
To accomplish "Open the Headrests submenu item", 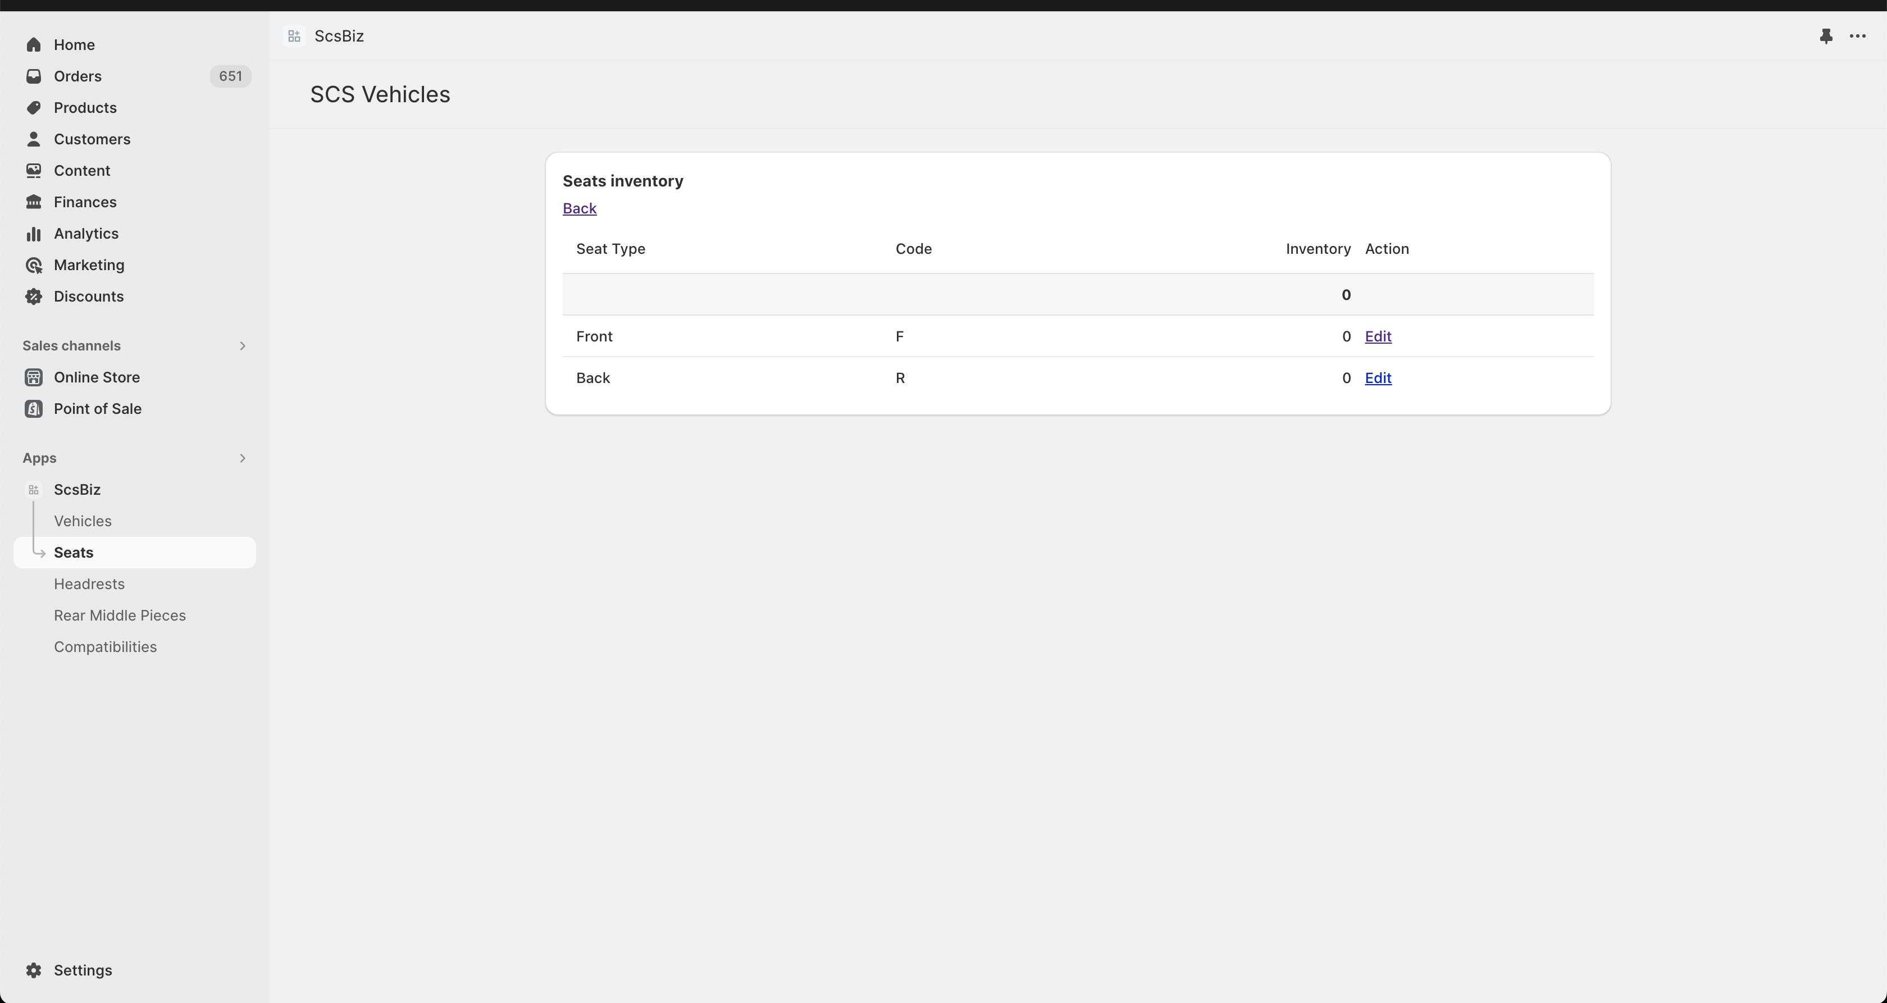I will (89, 584).
